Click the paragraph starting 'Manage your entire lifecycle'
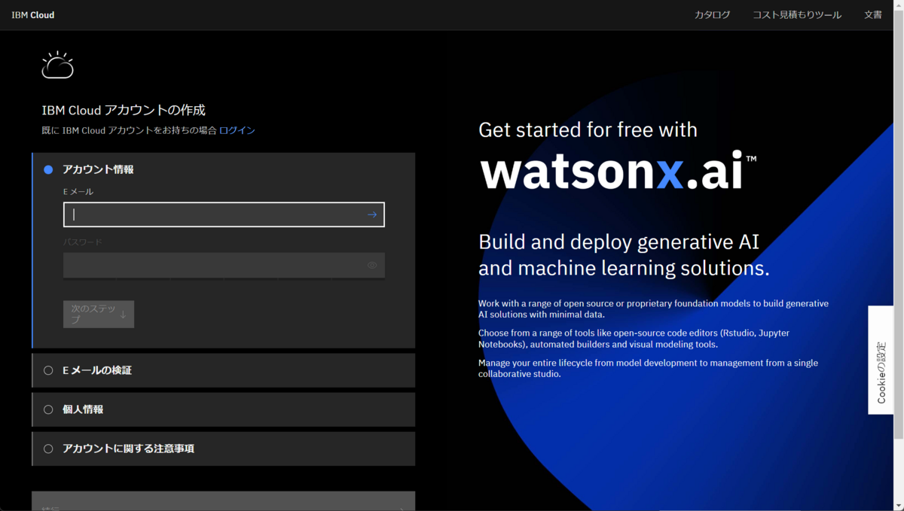The width and height of the screenshot is (904, 511). [x=648, y=368]
